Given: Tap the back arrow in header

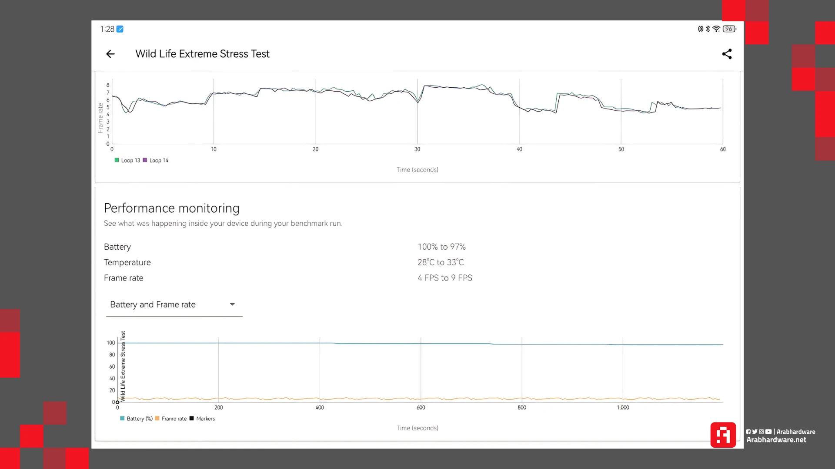Looking at the screenshot, I should tap(110, 54).
